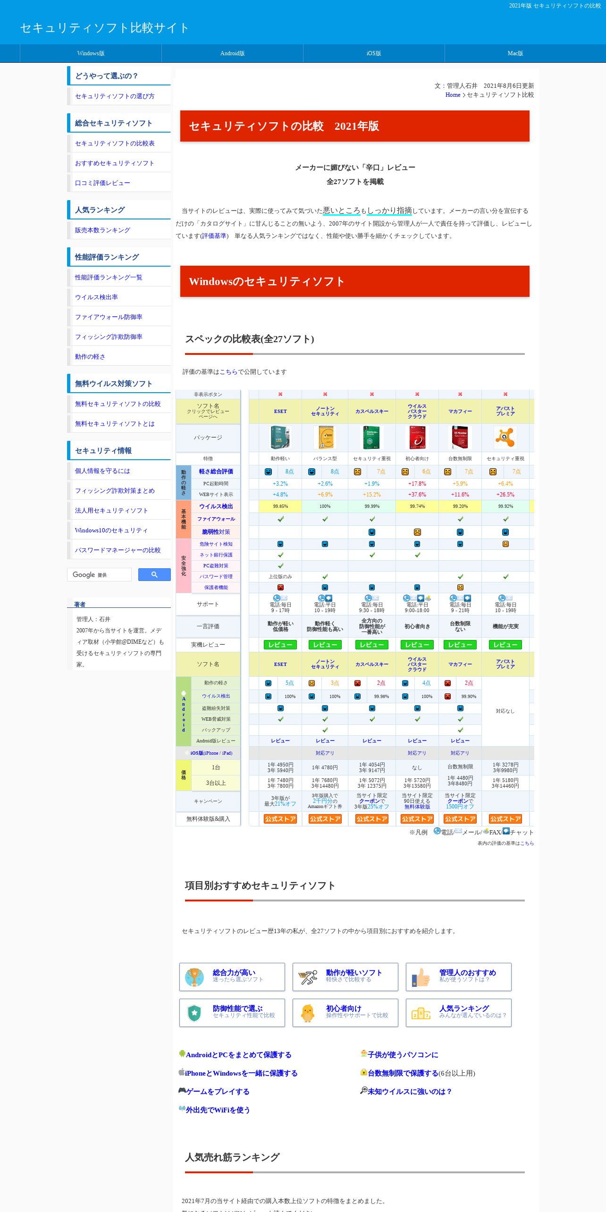Click the phone icon in ESET's support cell

pos(277,598)
